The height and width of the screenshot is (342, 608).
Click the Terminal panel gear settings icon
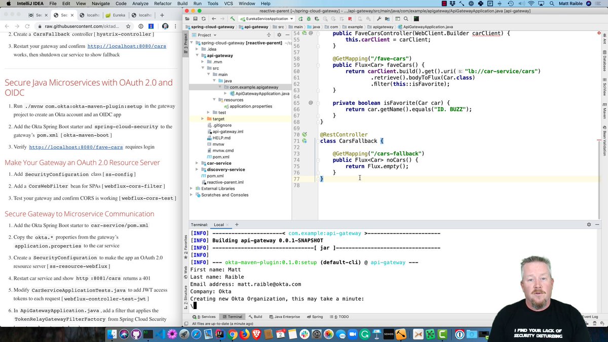[x=589, y=224]
